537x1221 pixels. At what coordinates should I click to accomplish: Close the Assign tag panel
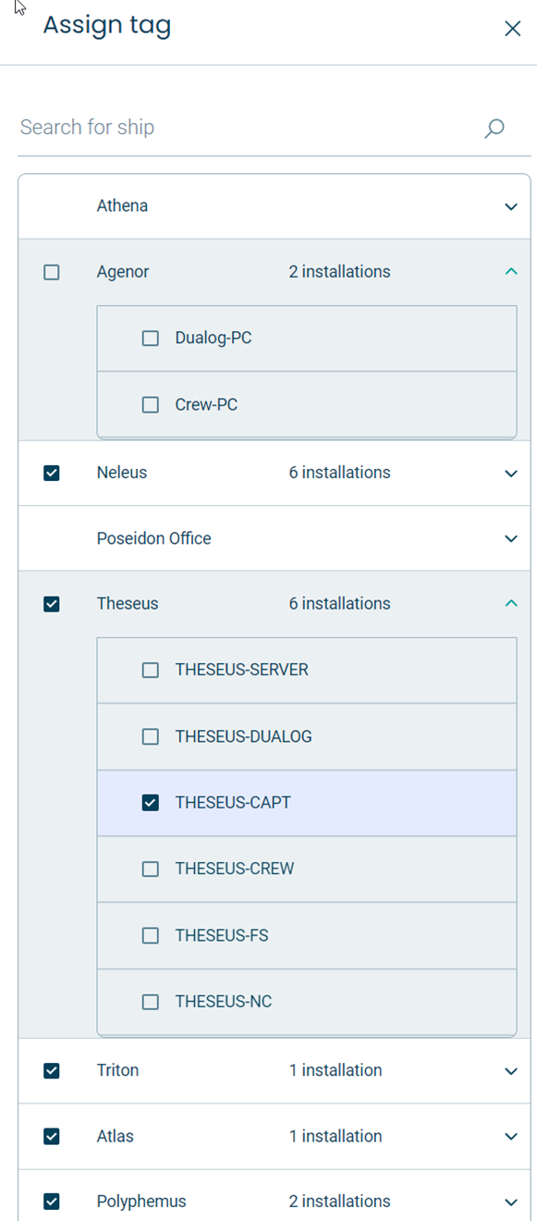(512, 29)
